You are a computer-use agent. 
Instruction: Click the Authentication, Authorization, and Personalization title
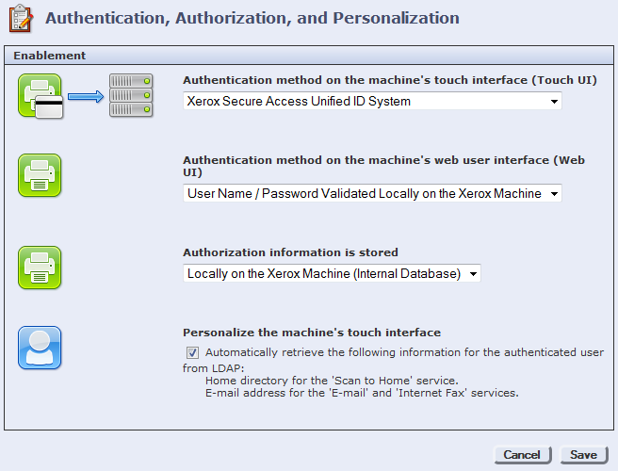click(x=252, y=19)
